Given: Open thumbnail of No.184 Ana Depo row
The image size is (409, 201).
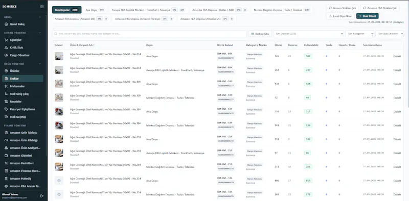Looking at the screenshot, I should point(59,111).
